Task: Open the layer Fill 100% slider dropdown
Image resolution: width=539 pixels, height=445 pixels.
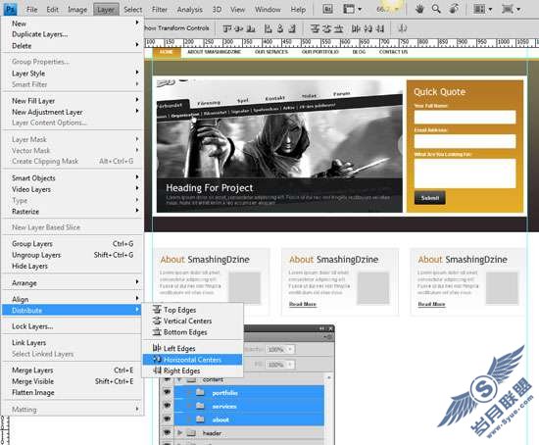Action: (290, 365)
